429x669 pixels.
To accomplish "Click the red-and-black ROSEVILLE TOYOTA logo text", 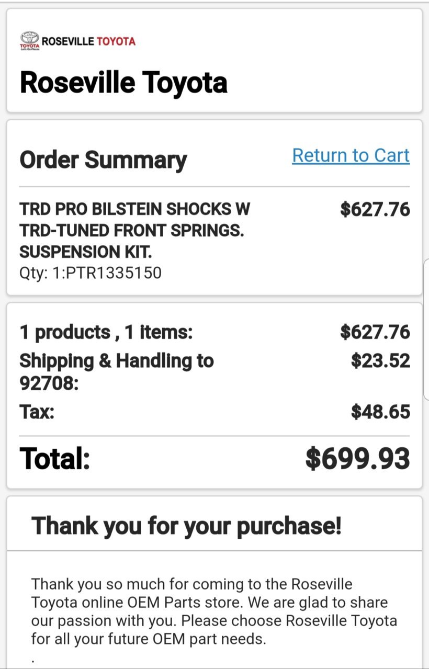I will (88, 41).
